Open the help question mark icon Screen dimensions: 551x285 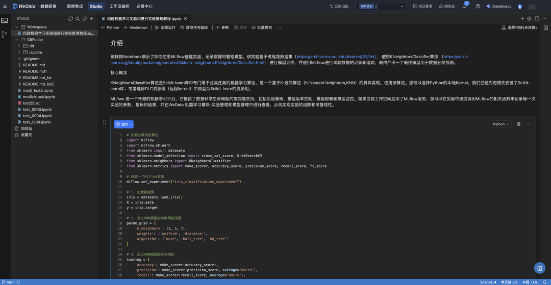pos(478,6)
